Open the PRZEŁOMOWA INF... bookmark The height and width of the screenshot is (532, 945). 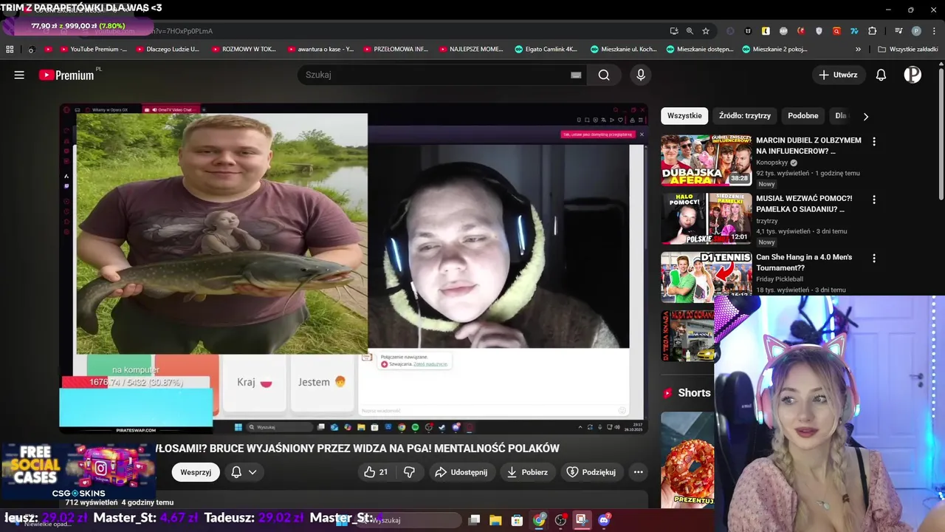[x=394, y=50]
